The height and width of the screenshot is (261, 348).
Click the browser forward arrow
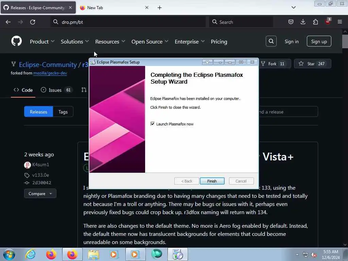20,22
